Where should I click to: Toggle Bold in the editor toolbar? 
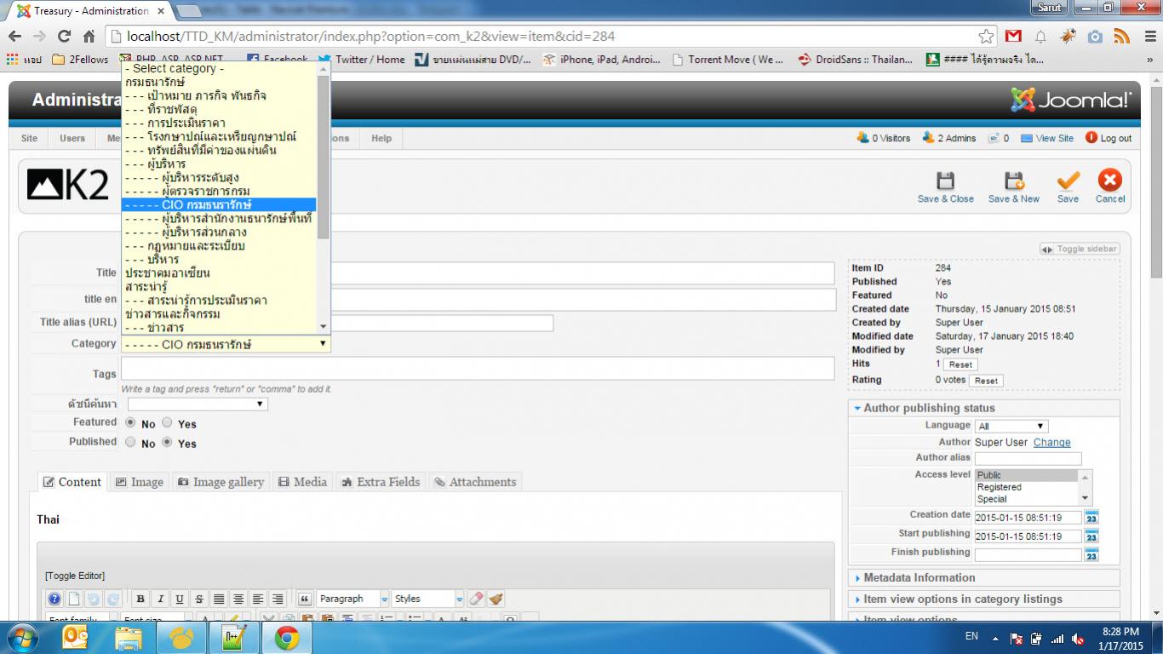point(140,599)
